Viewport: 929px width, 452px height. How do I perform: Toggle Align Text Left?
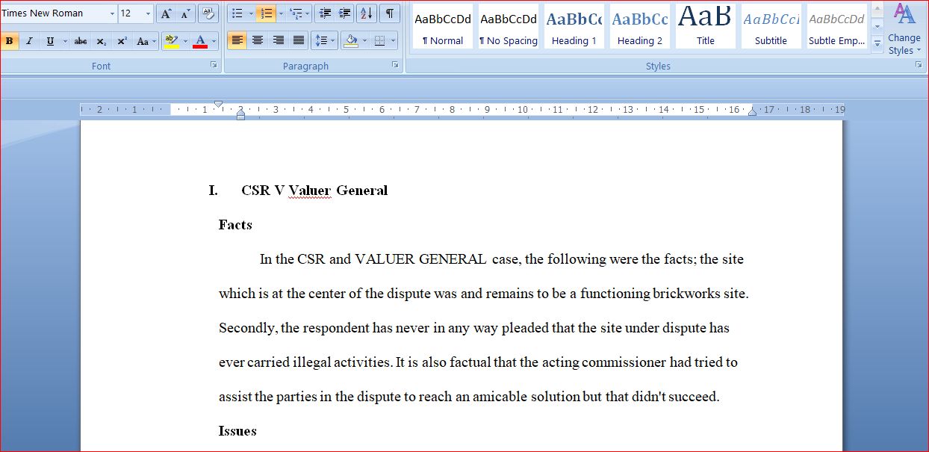click(237, 40)
